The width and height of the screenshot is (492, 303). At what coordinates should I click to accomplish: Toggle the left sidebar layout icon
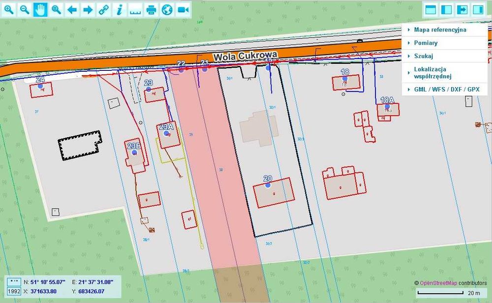446,10
